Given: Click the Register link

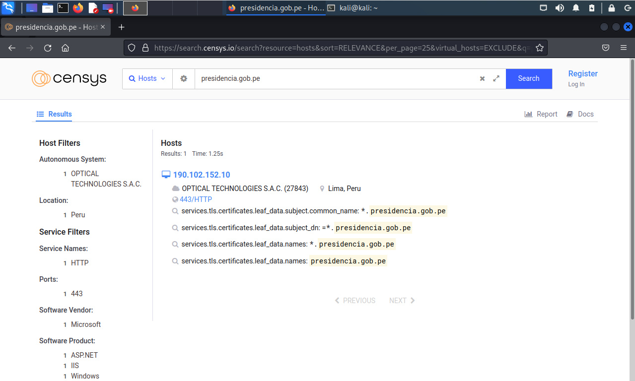Looking at the screenshot, I should pos(583,73).
